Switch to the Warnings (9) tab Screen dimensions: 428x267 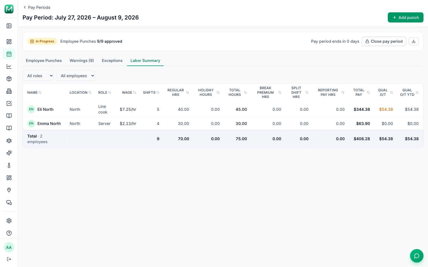tap(82, 61)
